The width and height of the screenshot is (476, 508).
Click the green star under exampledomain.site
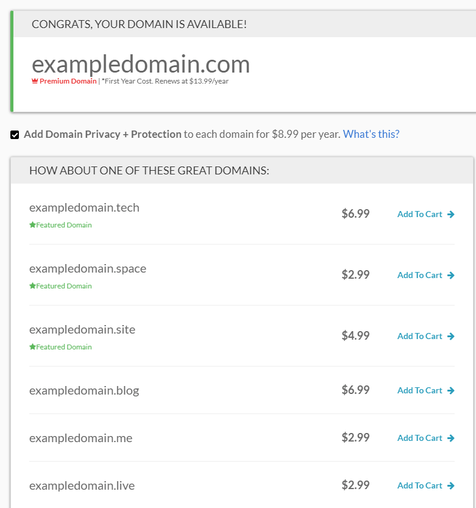click(32, 346)
